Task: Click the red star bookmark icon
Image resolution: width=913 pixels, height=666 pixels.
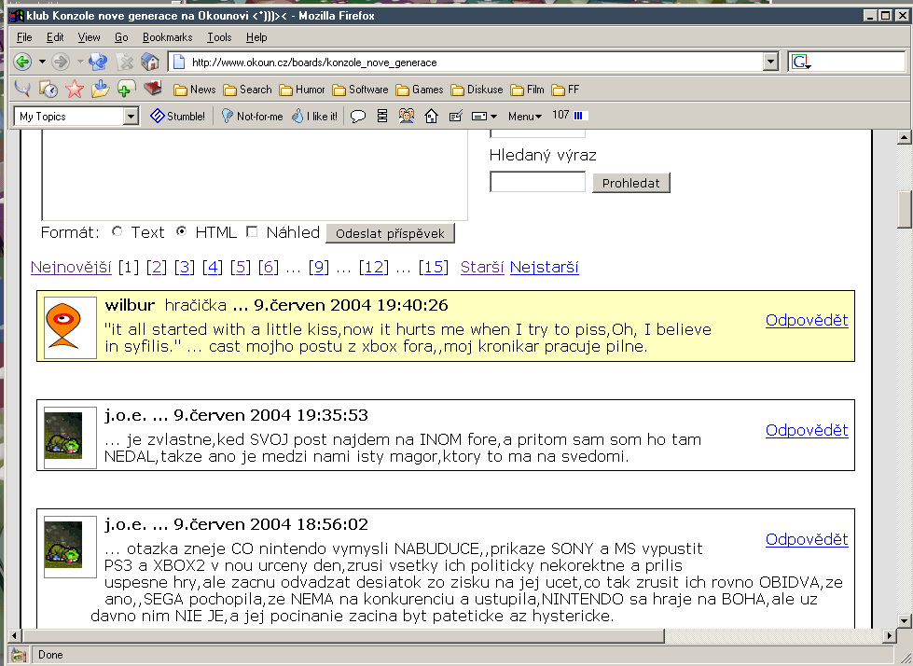Action: [x=75, y=89]
